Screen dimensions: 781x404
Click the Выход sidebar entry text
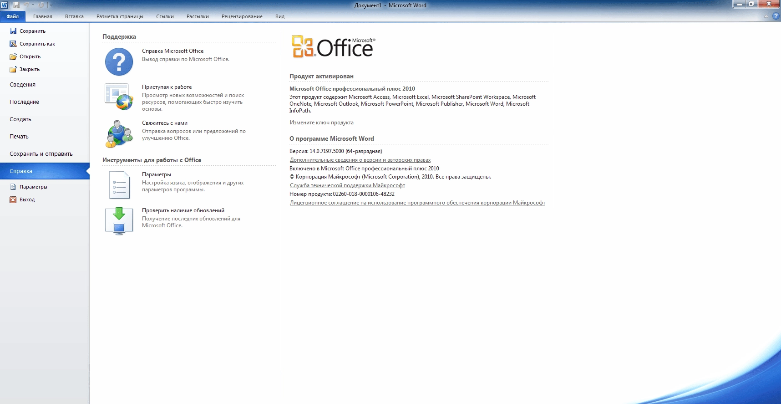pos(27,199)
